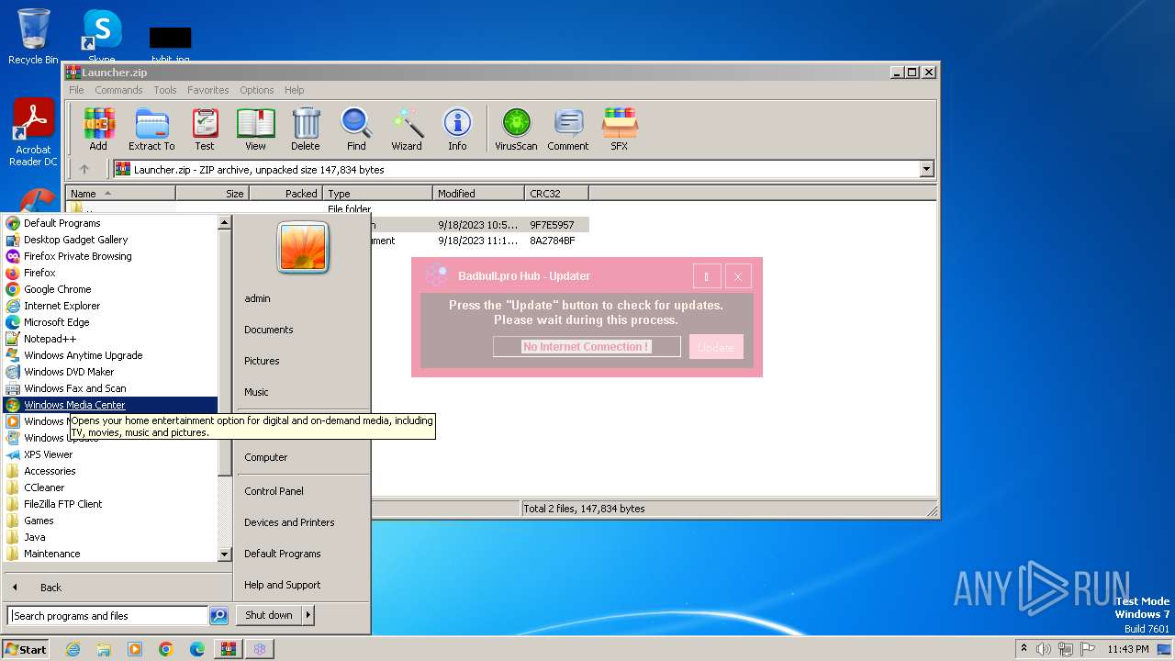The width and height of the screenshot is (1175, 661).
Task: Show hidden tray icons arrow
Action: pyautogui.click(x=1024, y=649)
